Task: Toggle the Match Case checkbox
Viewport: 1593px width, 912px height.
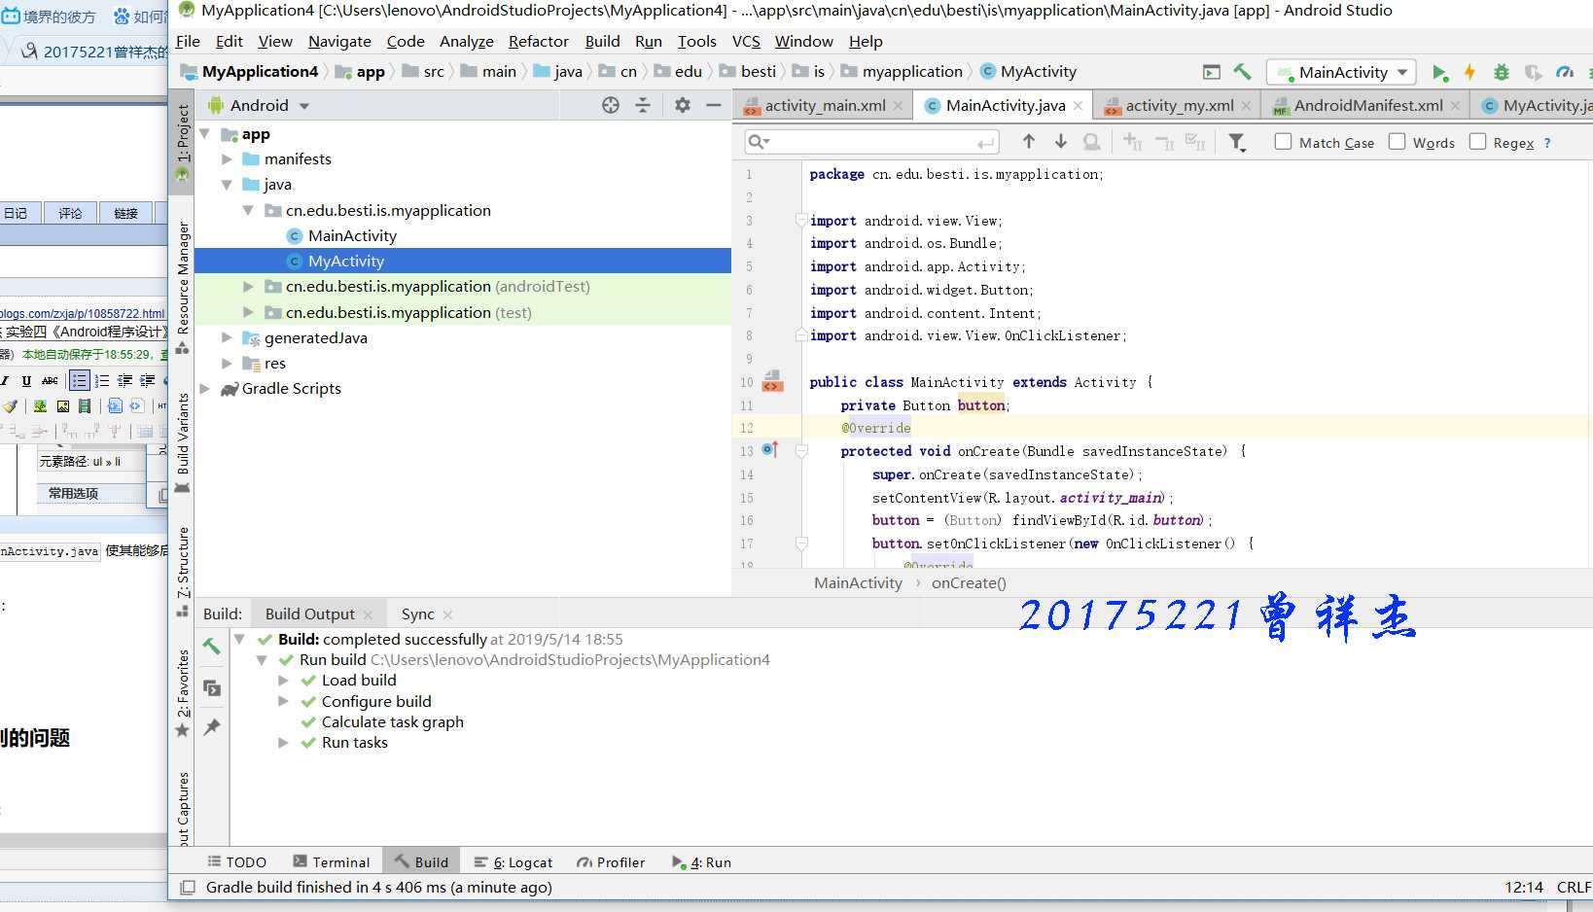Action: pyautogui.click(x=1284, y=142)
